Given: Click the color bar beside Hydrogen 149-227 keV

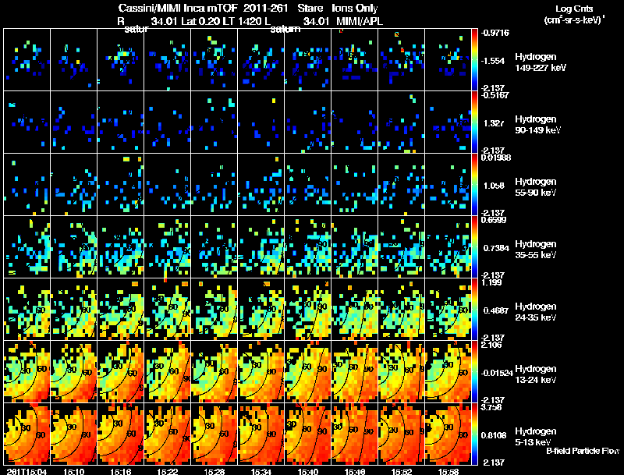Looking at the screenshot, I should [474, 60].
